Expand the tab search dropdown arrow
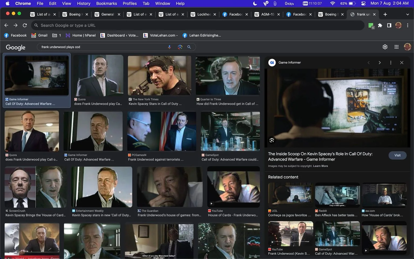 (x=408, y=14)
